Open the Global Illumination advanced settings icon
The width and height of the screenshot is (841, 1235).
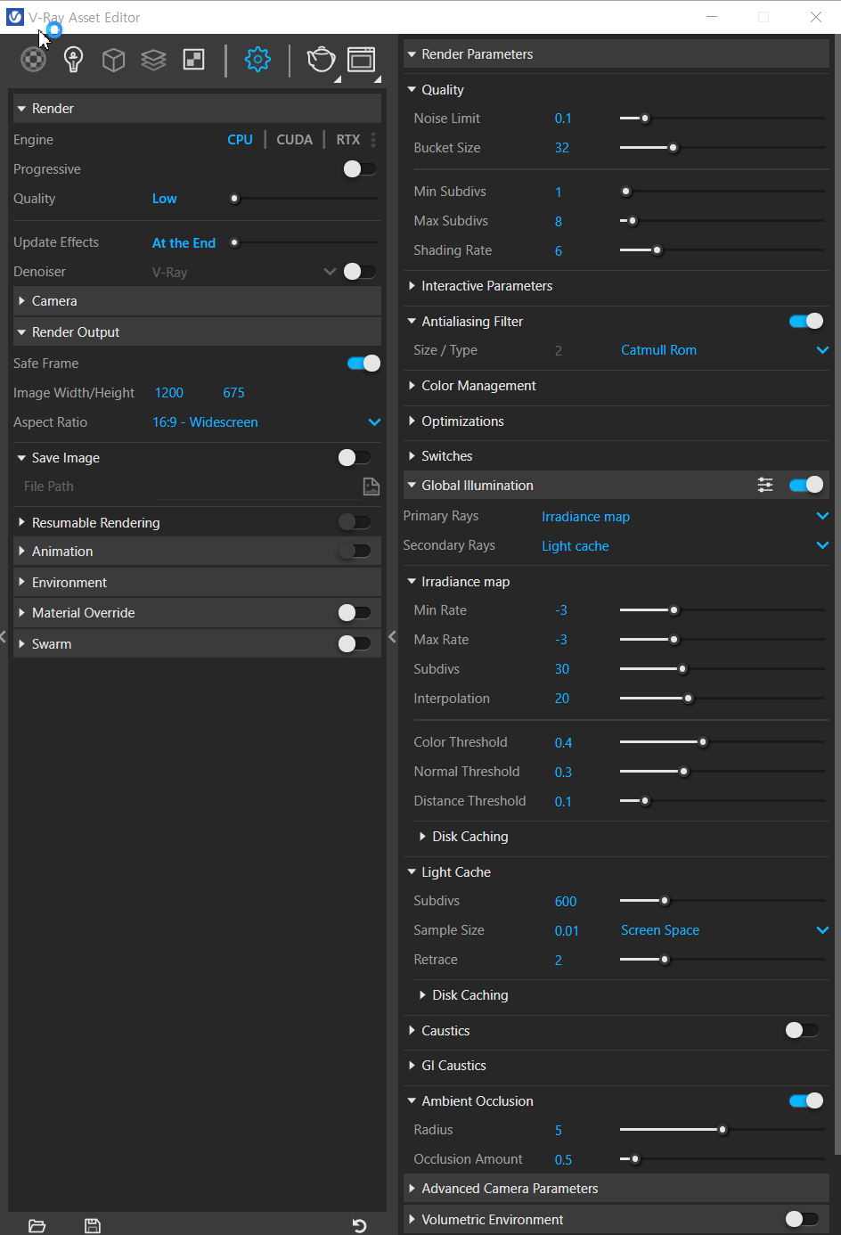tap(765, 485)
